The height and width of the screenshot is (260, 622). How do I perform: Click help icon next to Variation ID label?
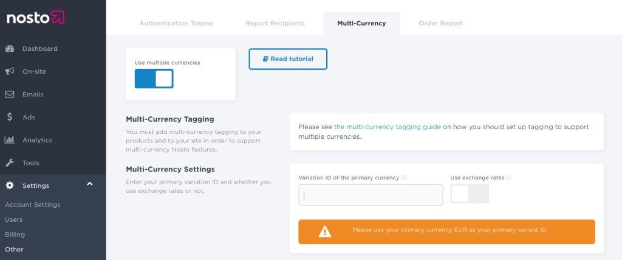[x=405, y=178]
